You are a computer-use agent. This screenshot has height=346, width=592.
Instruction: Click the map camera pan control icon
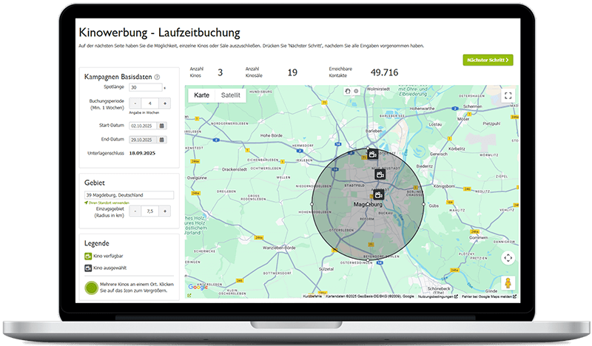click(508, 258)
